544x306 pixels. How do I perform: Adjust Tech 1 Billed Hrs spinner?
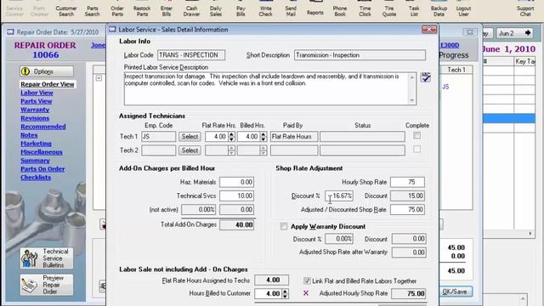pyautogui.click(x=263, y=136)
